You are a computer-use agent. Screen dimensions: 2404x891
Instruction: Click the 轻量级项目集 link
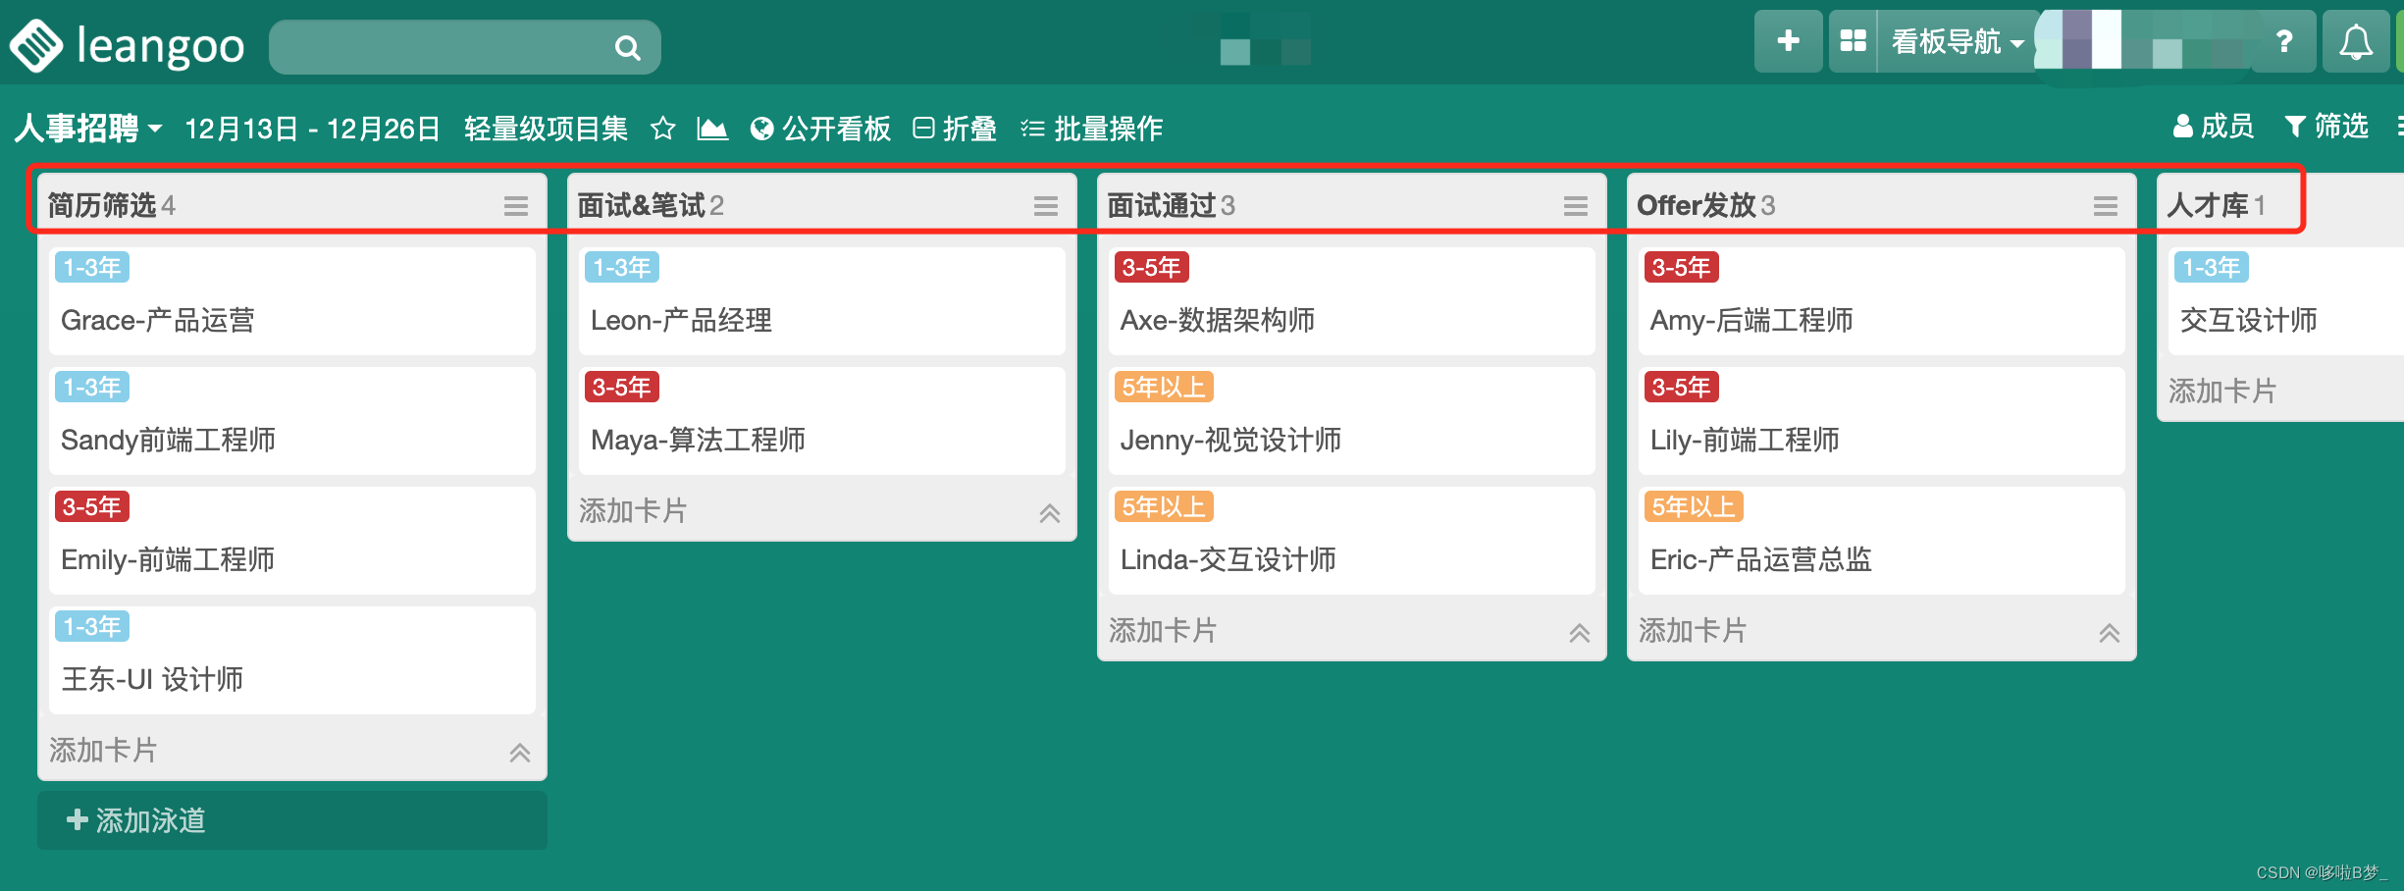(x=546, y=128)
